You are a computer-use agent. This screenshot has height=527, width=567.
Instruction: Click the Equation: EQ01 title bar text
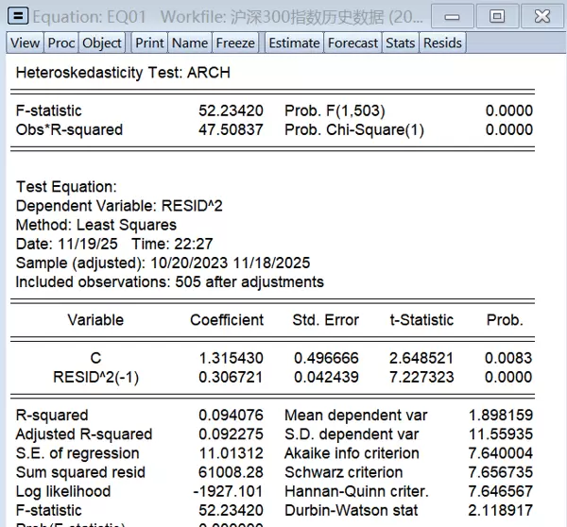[91, 17]
